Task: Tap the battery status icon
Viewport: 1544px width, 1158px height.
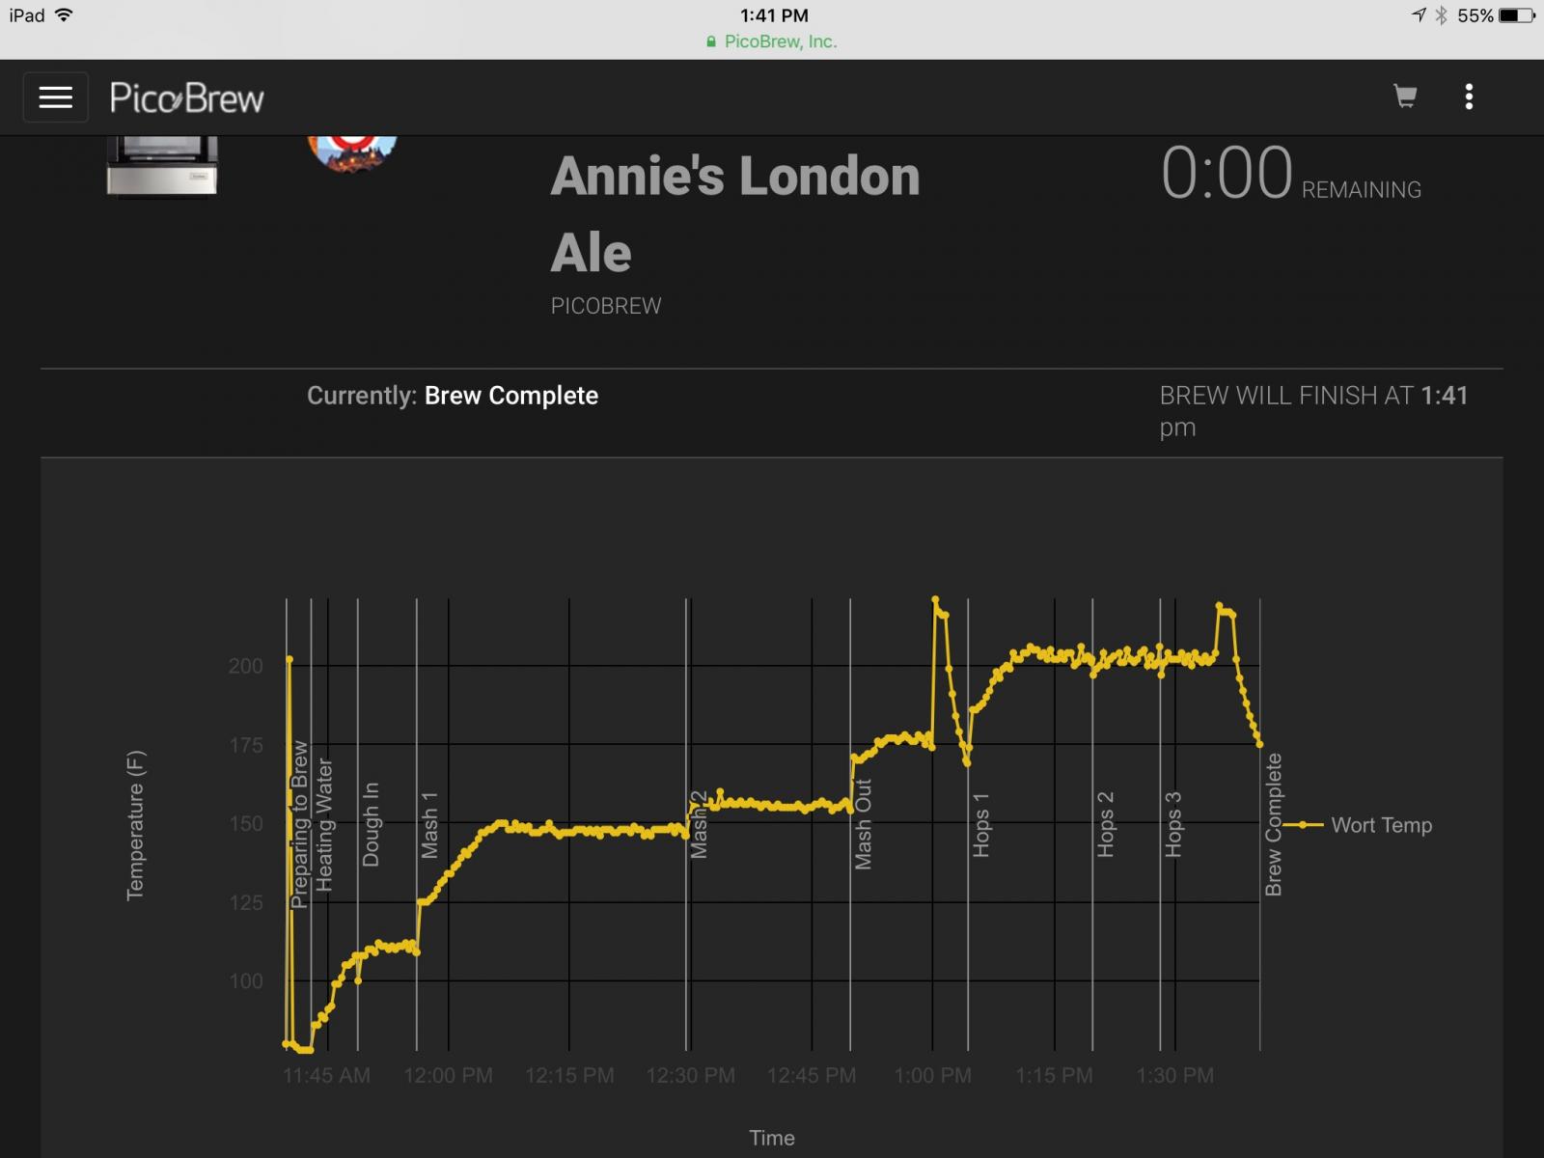Action: coord(1515,15)
